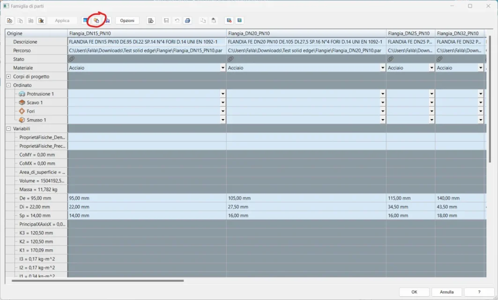This screenshot has height=300, width=498.
Task: Click the Opzioni button
Action: [127, 21]
